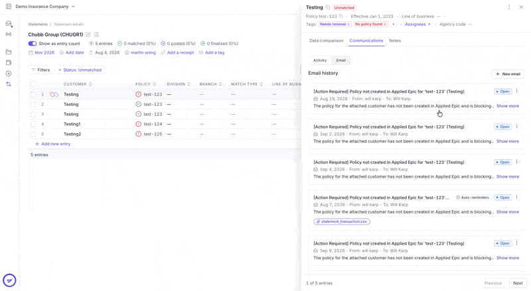Open the Open status dropdown on the Aug 19 email
The height and width of the screenshot is (291, 531).
(x=502, y=91)
